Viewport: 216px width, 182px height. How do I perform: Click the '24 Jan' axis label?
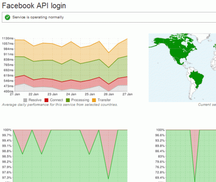71,94
